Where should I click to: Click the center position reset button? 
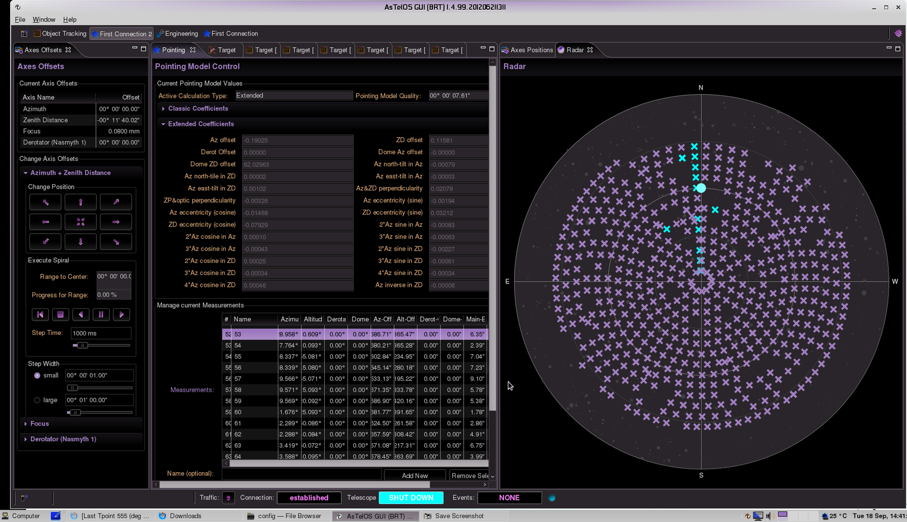click(x=80, y=222)
